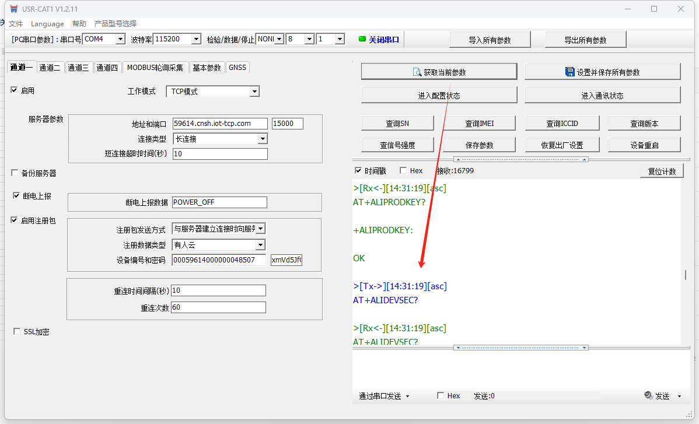Click the 断电上报数据 POWER_OFF field
Screen dimensions: 699x424
point(219,202)
